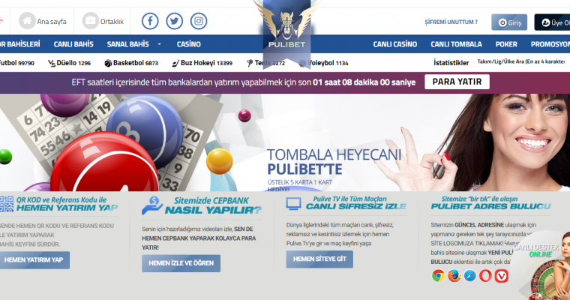Screen dimensions: 570x300
Task: Click the Firefox browser icon
Action: (x=454, y=276)
